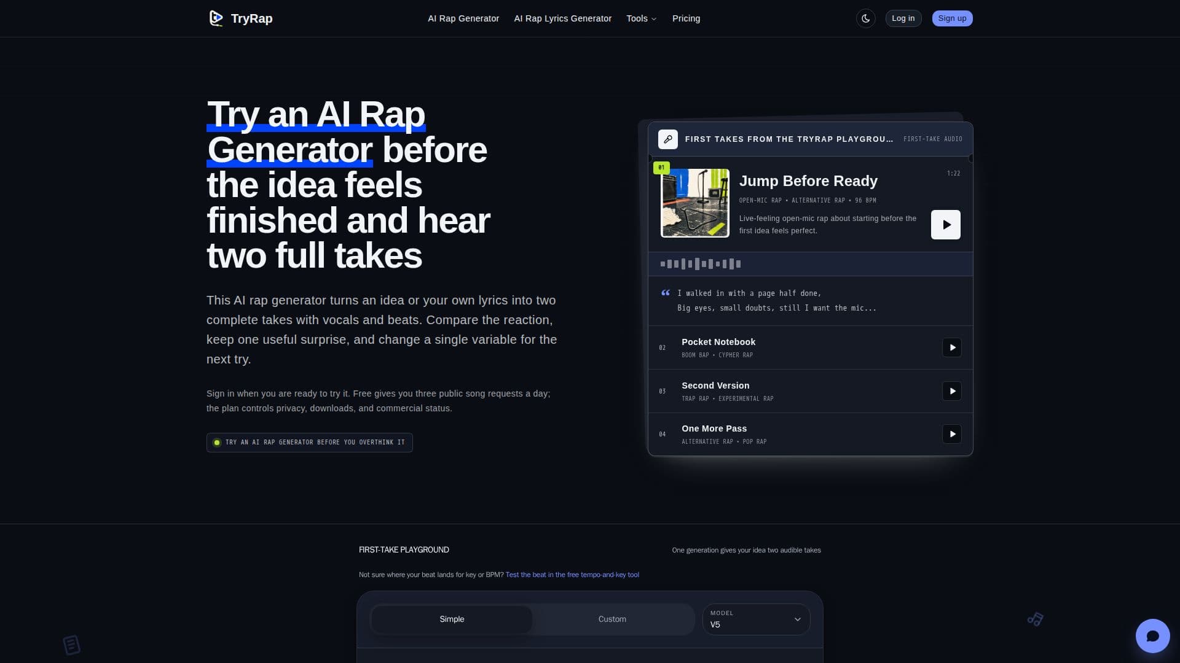The image size is (1180, 663).
Task: Play the Second Version track
Action: click(951, 391)
